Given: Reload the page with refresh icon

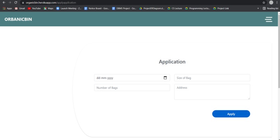Looking at the screenshot, I should coord(16,2).
